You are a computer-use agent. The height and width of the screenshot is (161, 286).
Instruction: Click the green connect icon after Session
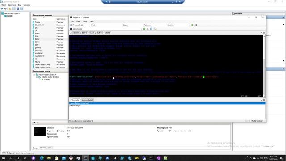point(192,25)
